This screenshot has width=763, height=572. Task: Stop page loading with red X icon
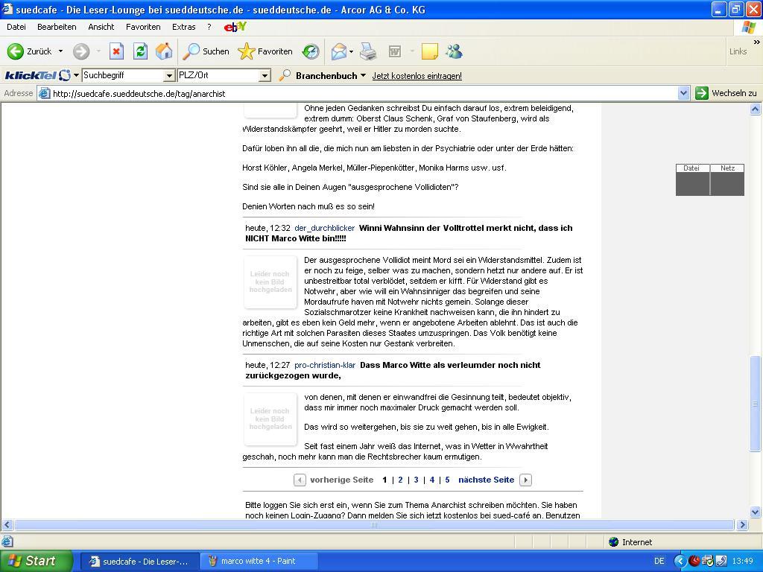pos(116,51)
